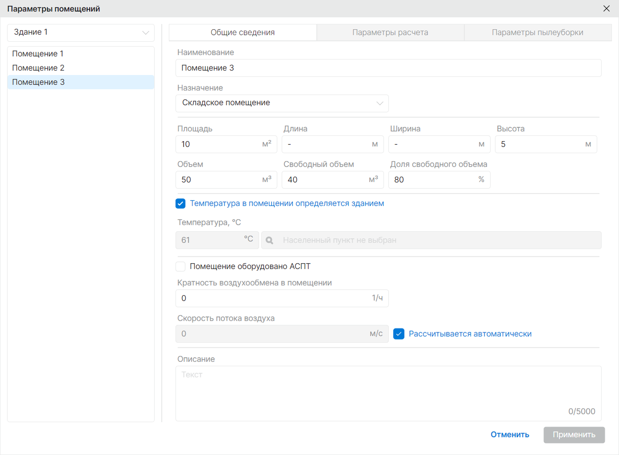Select the Общие сведения tab
Viewport: 619px width, 455px height.
tap(243, 32)
